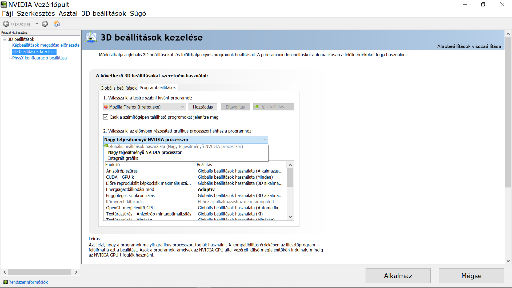The width and height of the screenshot is (512, 288).
Task: Restore down the NVIDIA window
Action: (x=483, y=5)
